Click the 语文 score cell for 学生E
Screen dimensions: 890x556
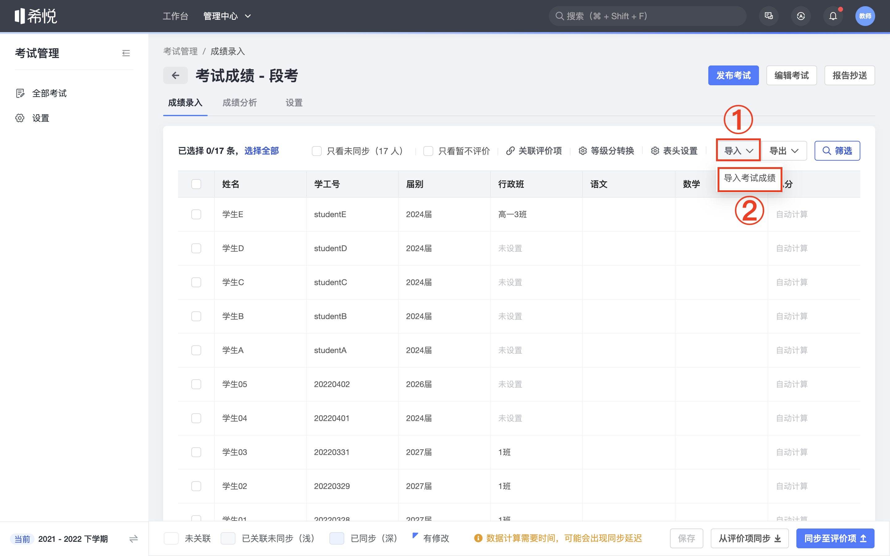[x=629, y=214]
